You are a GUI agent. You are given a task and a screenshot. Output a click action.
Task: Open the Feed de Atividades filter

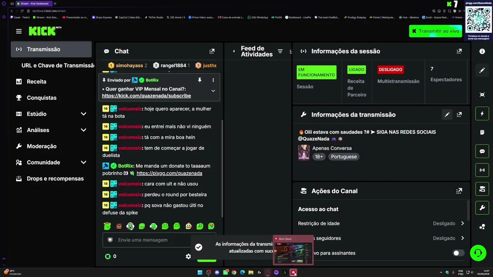280,51
